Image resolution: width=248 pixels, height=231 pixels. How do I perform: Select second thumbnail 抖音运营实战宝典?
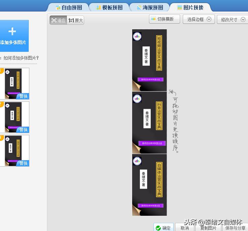click(15, 117)
